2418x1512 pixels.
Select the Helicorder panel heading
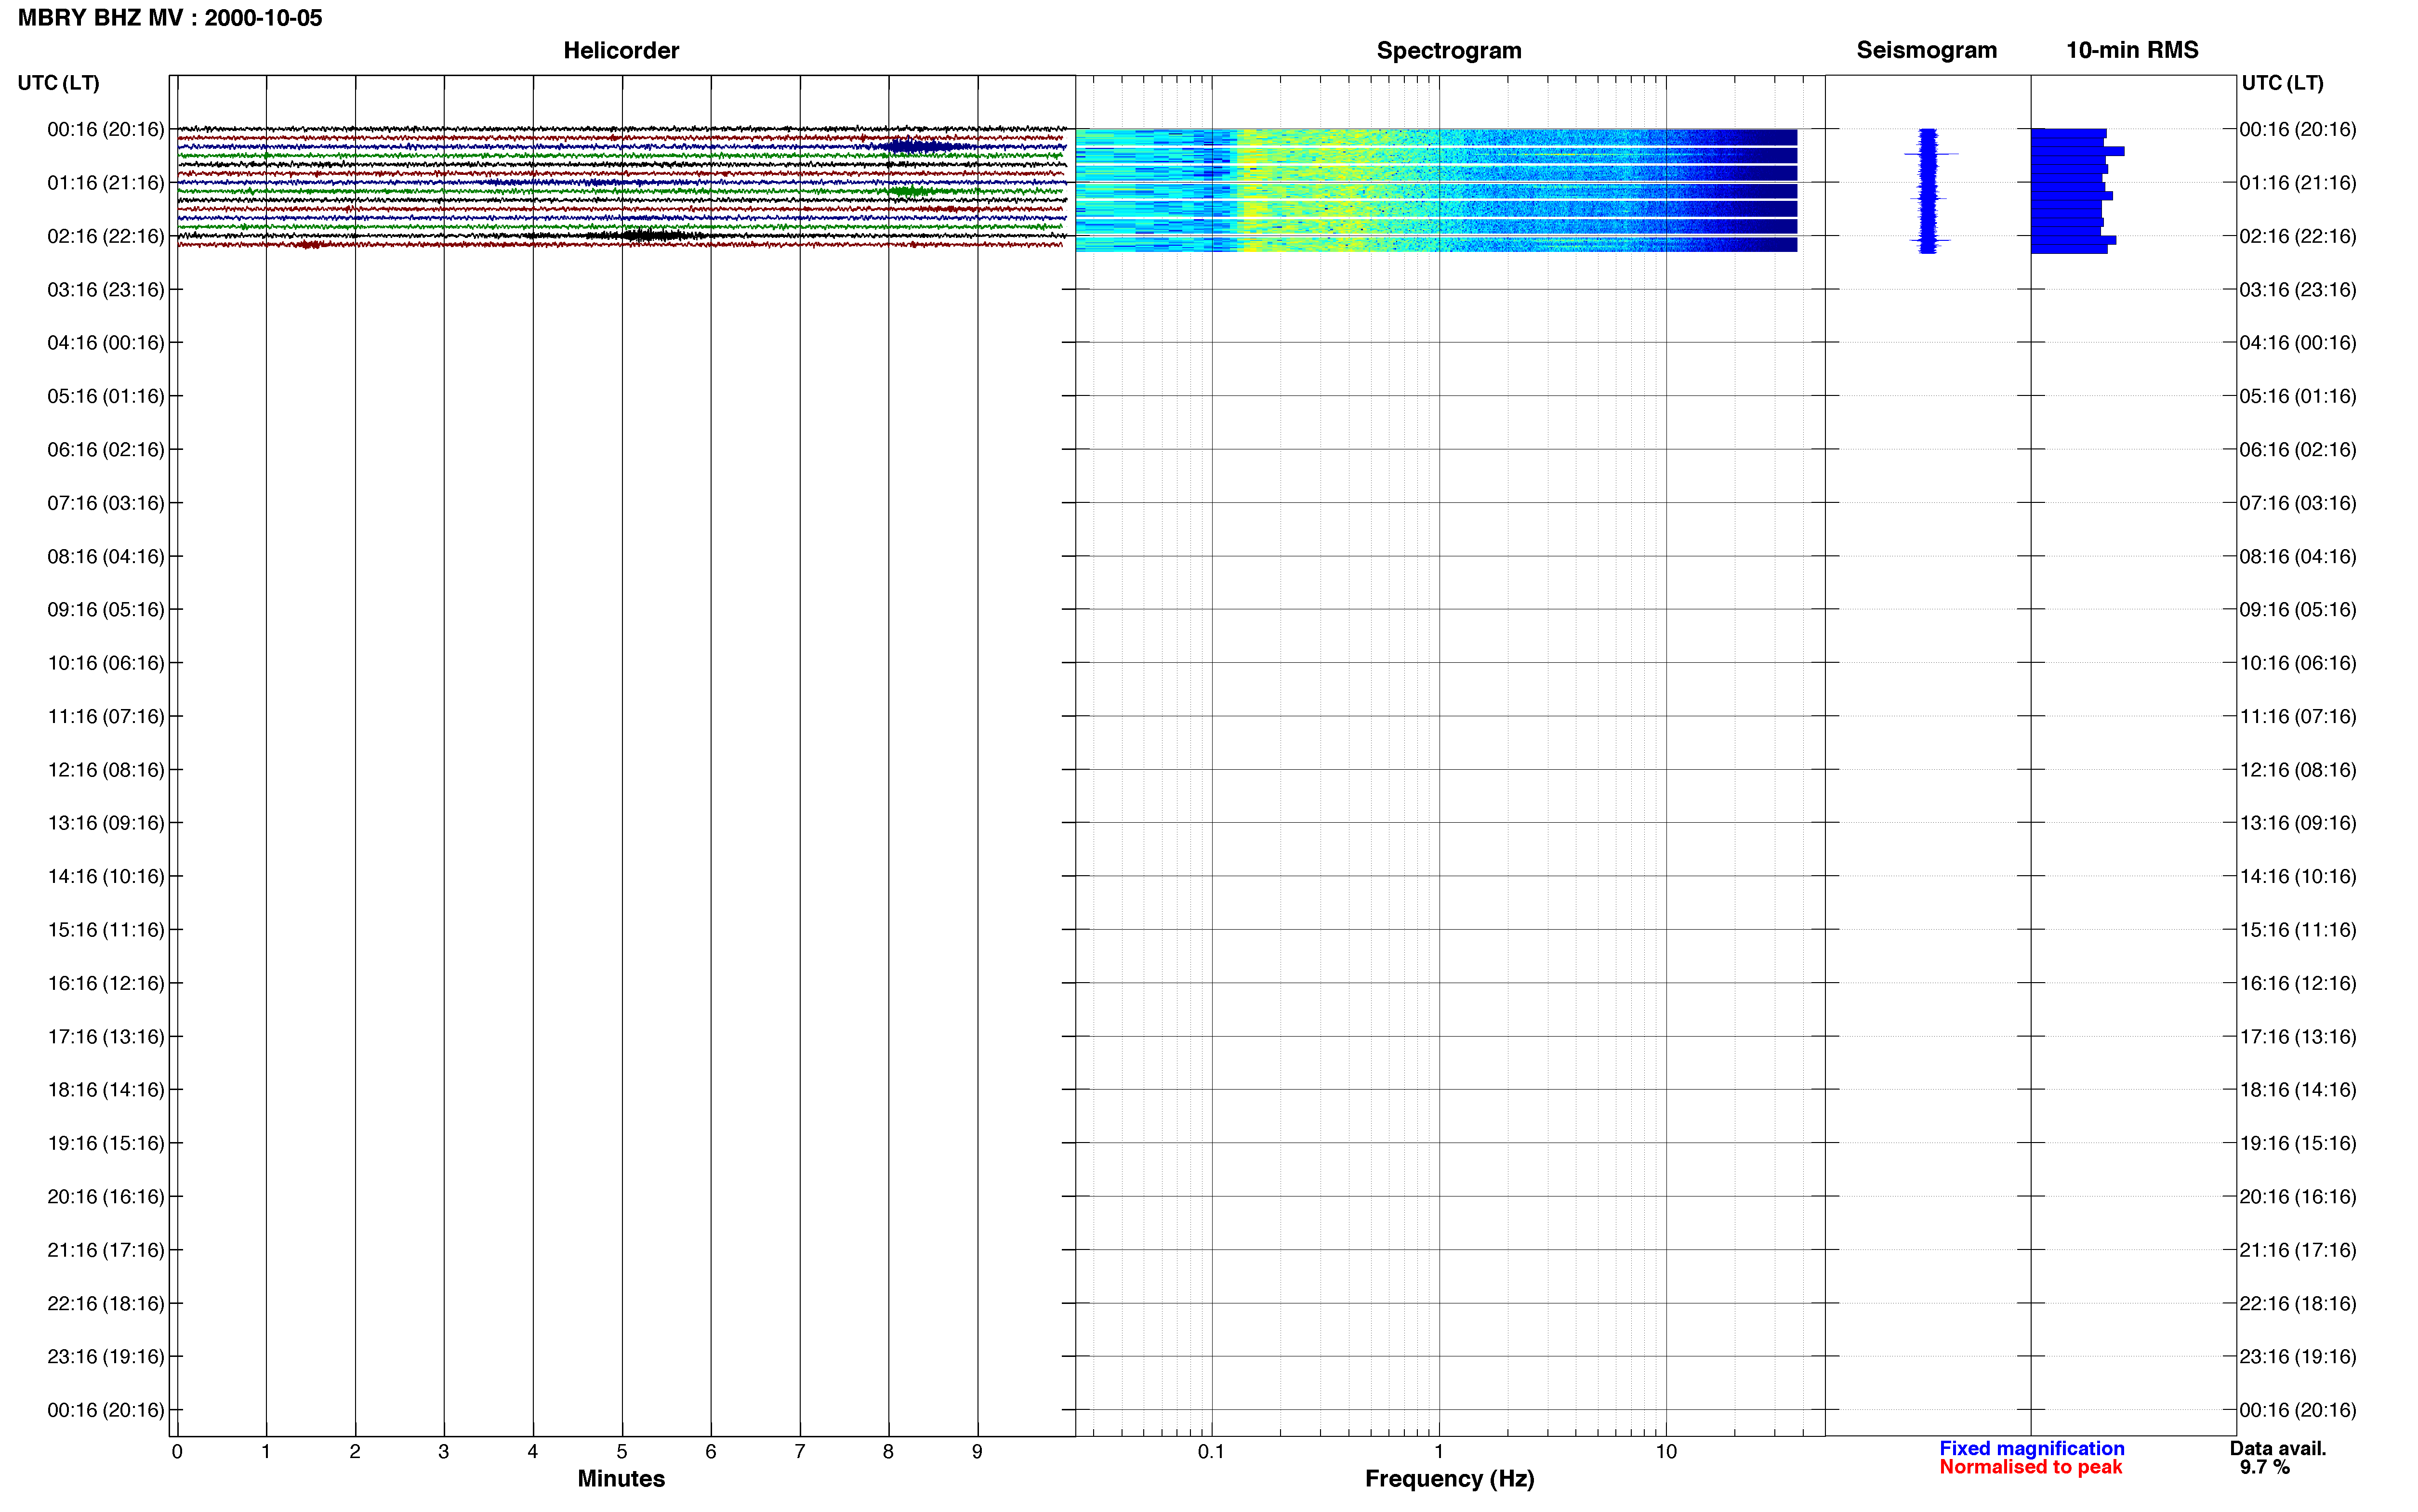tap(621, 50)
